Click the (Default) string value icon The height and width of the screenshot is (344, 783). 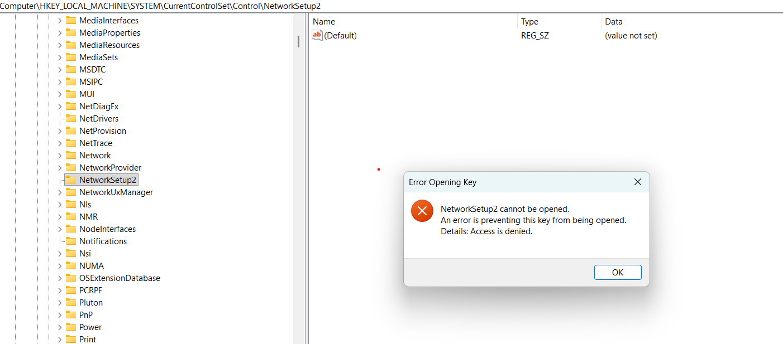[x=317, y=36]
